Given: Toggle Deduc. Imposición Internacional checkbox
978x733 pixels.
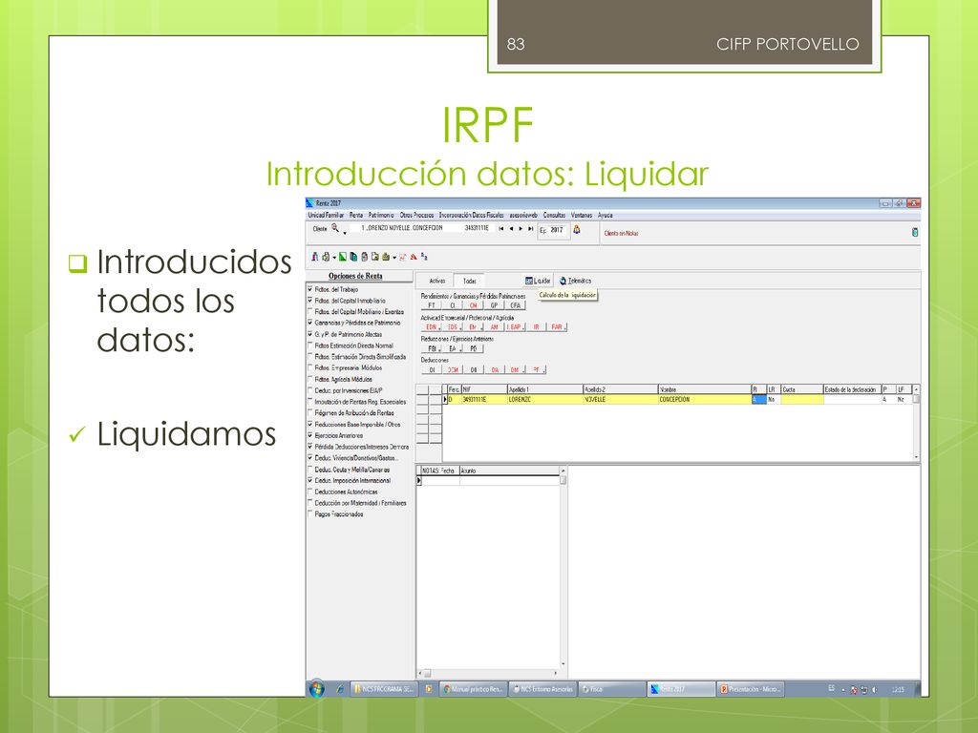Looking at the screenshot, I should point(310,481).
